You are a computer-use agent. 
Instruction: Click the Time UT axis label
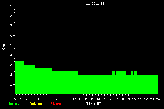point(94,104)
